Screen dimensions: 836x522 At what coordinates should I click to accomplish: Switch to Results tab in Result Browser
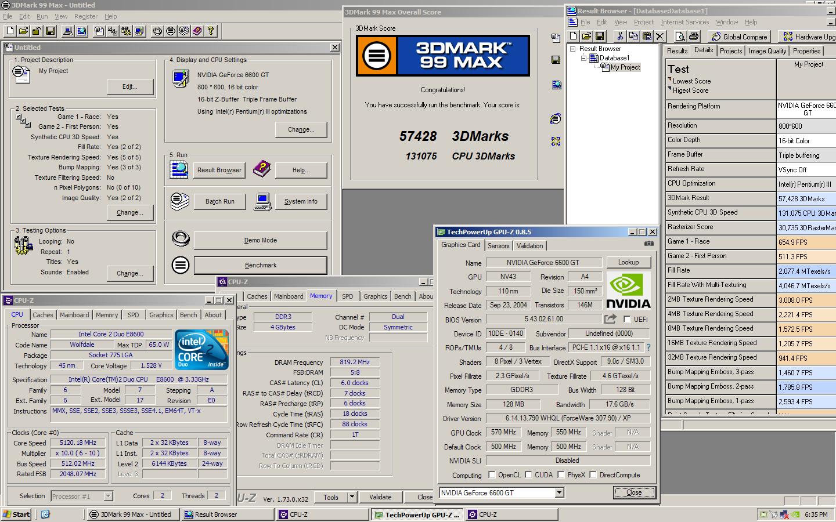tap(677, 51)
